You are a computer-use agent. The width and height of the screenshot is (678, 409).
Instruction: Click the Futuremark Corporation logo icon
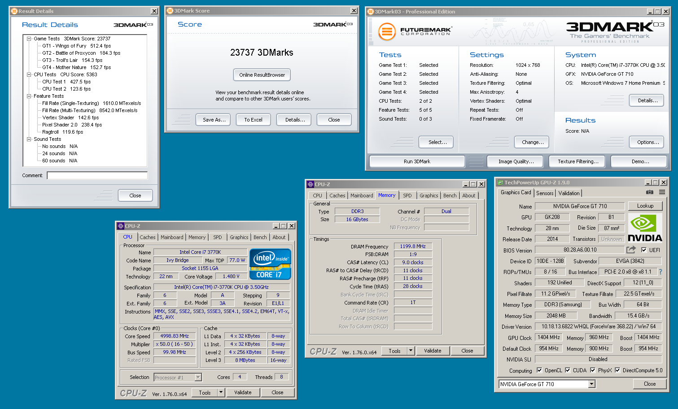point(386,32)
